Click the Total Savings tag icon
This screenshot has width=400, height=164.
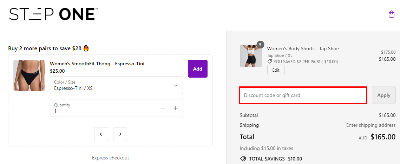(x=243, y=159)
